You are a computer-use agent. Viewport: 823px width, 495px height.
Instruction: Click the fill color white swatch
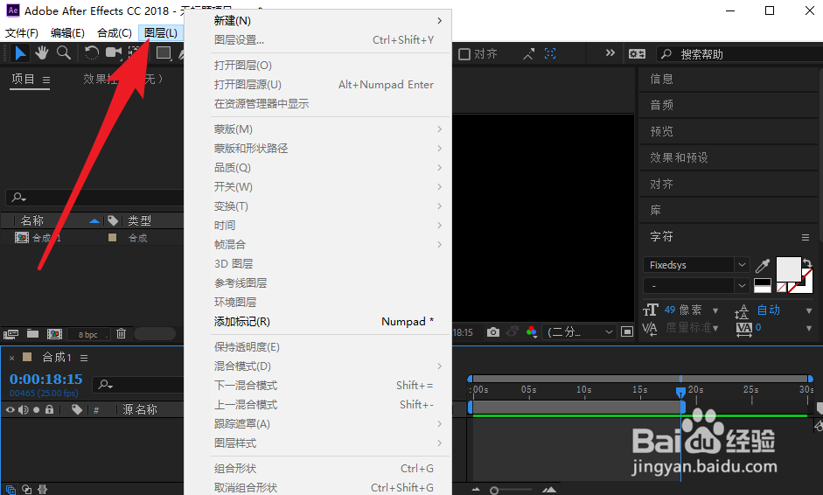pos(788,269)
